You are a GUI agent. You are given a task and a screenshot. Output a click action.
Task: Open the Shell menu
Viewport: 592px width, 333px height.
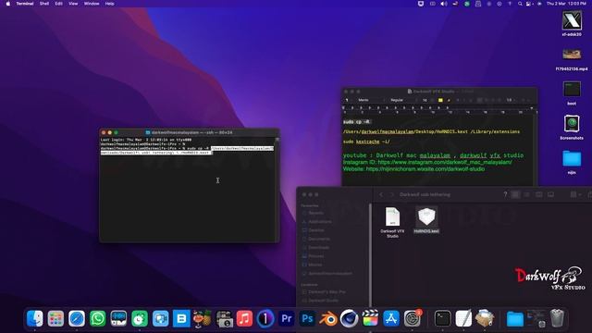click(44, 4)
